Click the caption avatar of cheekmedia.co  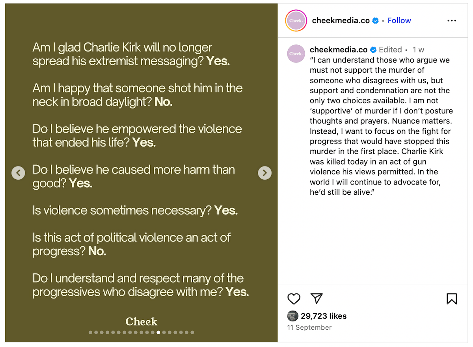tap(296, 54)
